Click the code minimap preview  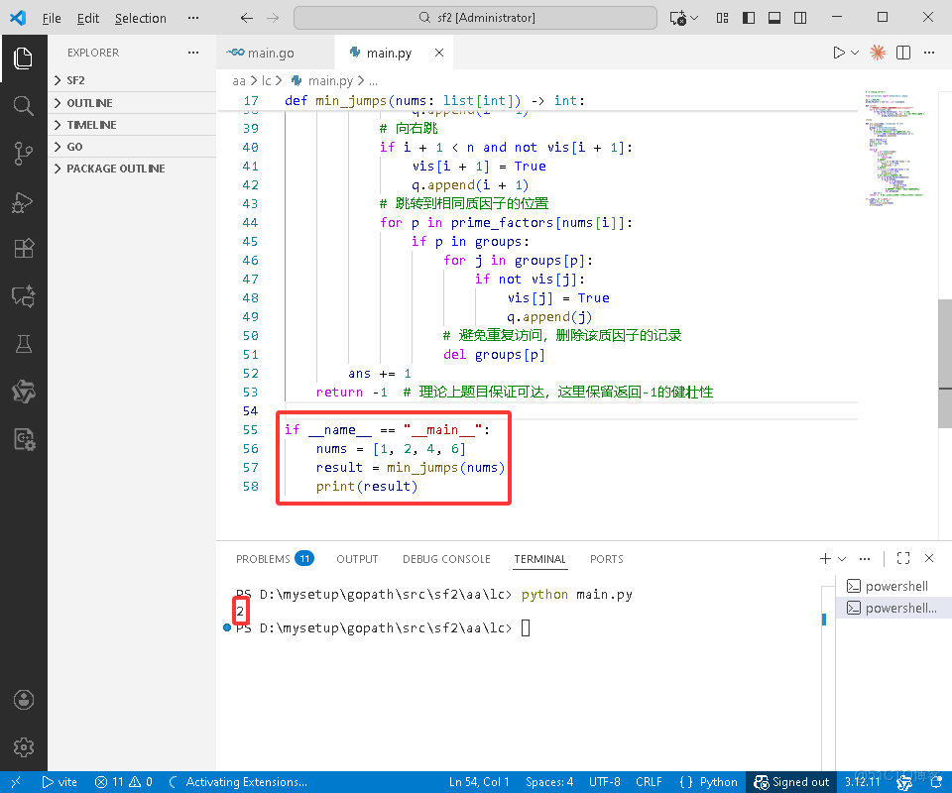coord(896,148)
